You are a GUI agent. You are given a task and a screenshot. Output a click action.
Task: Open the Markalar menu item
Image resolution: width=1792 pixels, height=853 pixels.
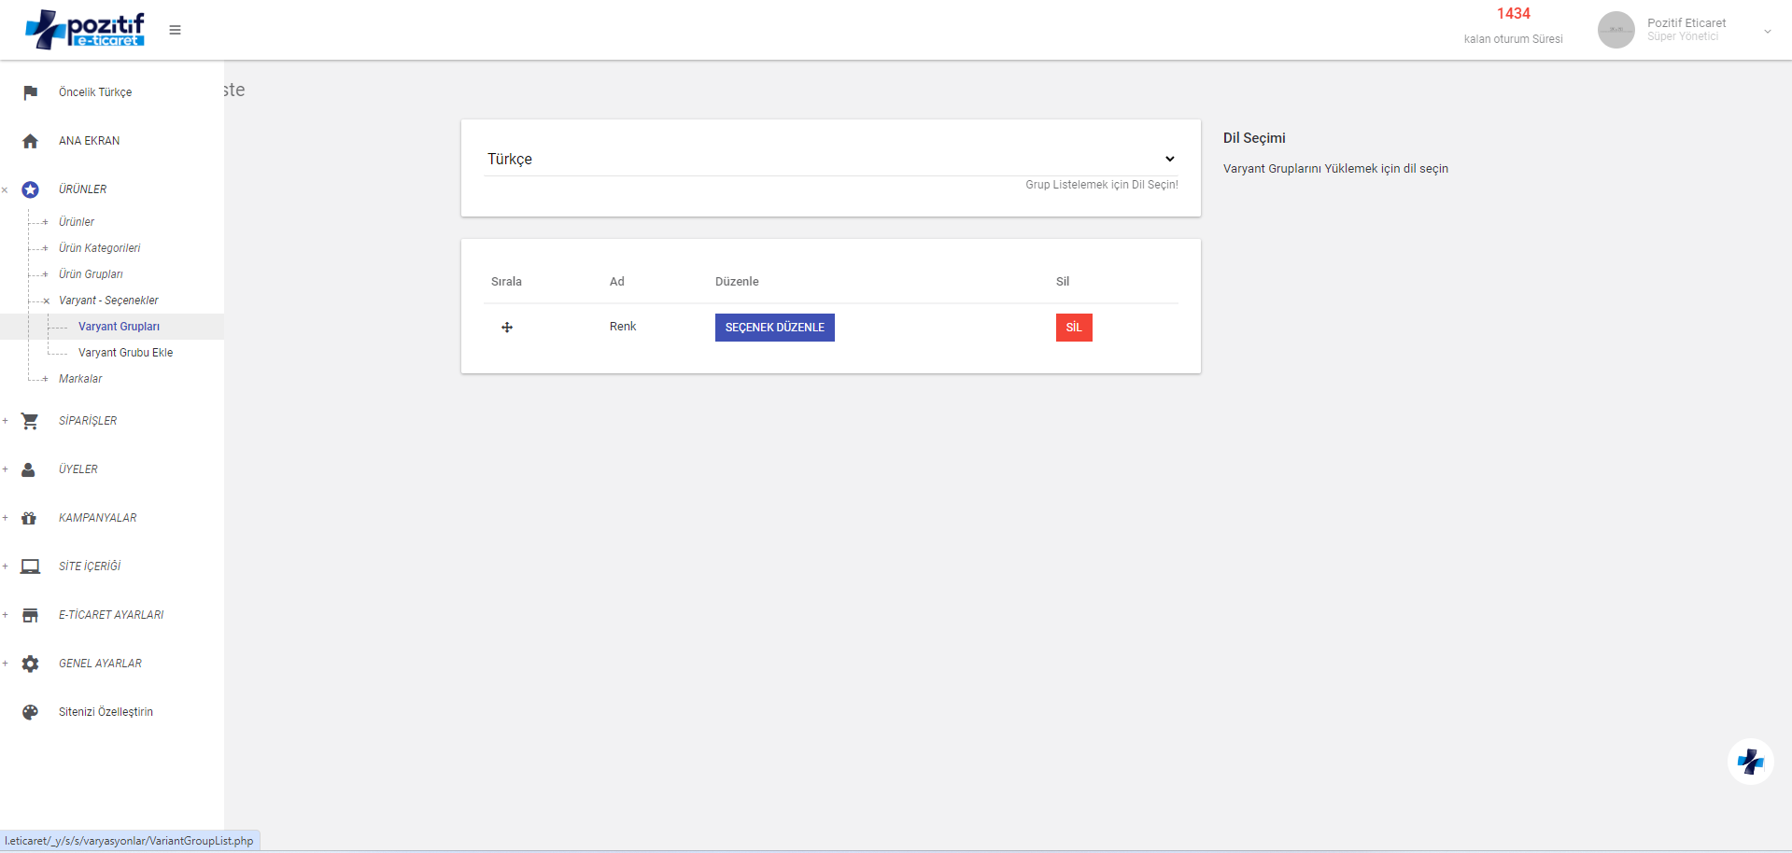pos(80,379)
